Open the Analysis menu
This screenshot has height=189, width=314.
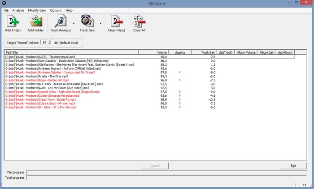(x=18, y=10)
